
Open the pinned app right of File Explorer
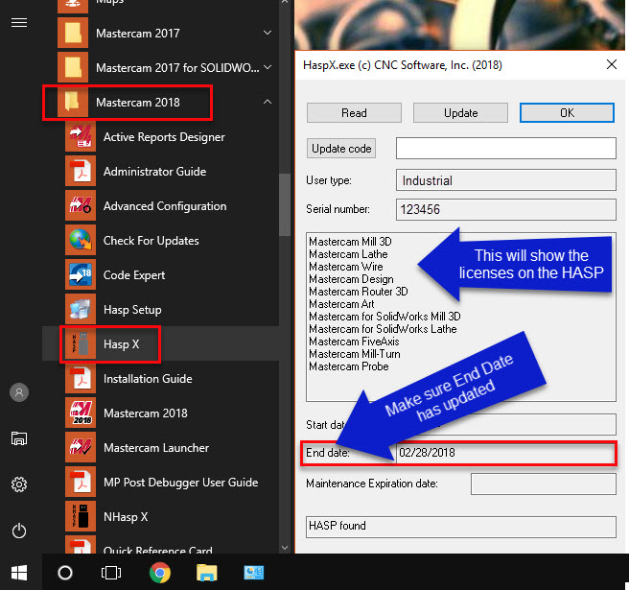tap(254, 573)
